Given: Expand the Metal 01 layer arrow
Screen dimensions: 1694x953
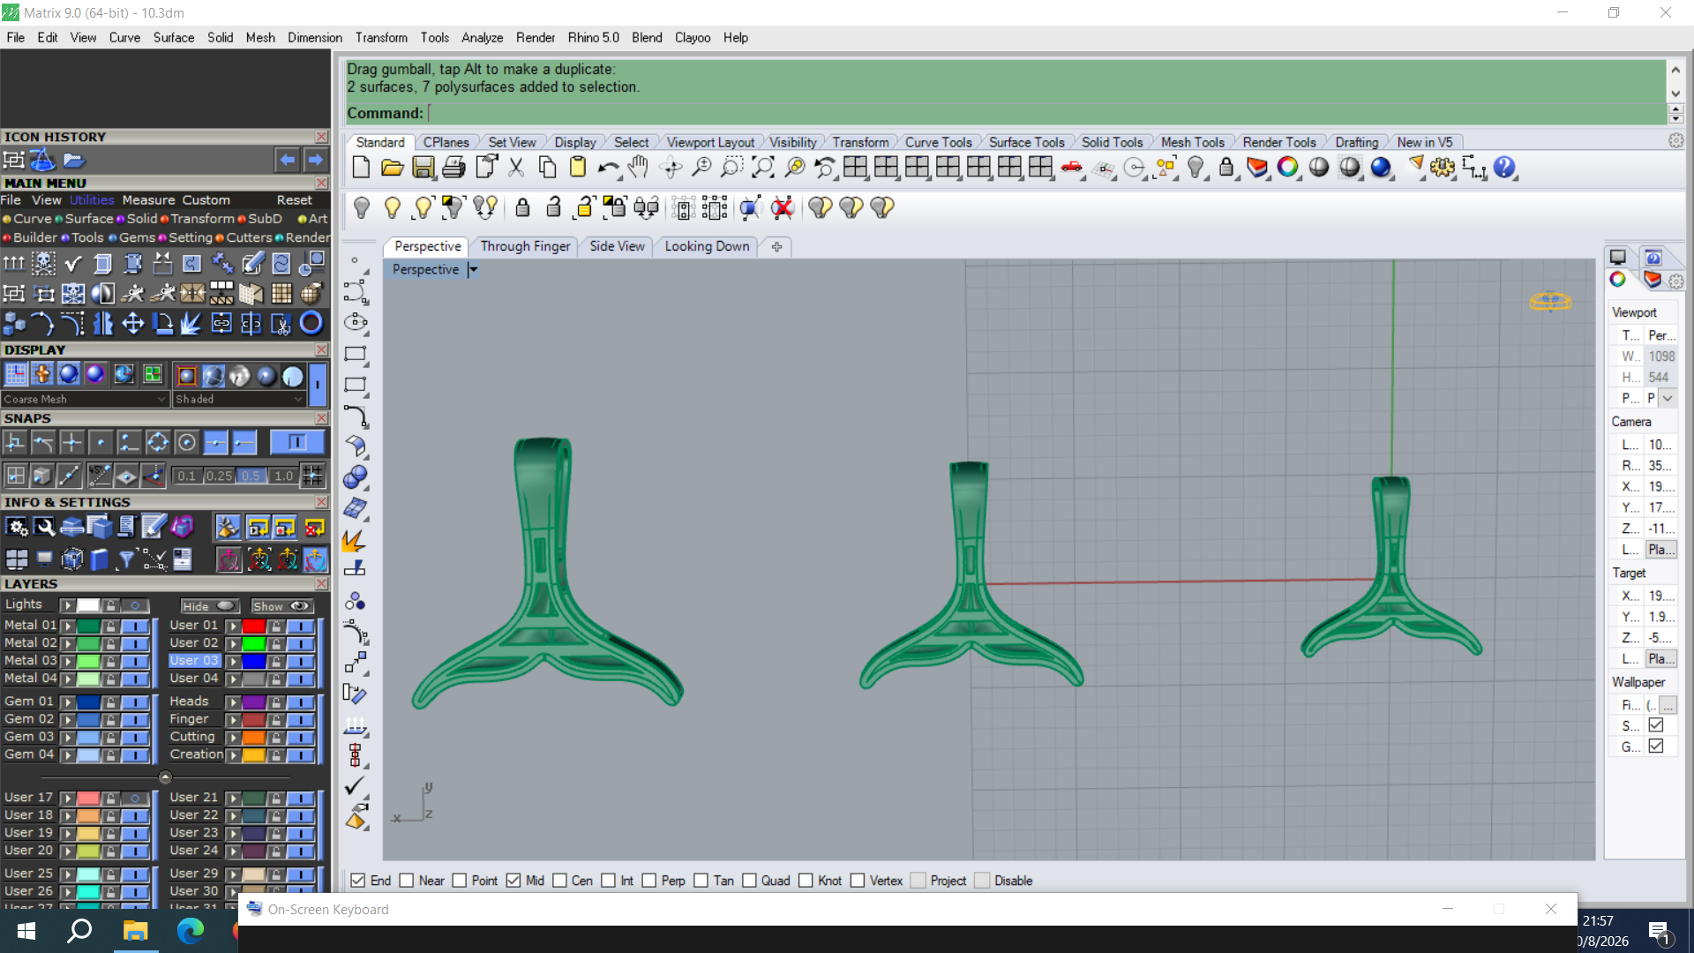Looking at the screenshot, I should coord(67,626).
